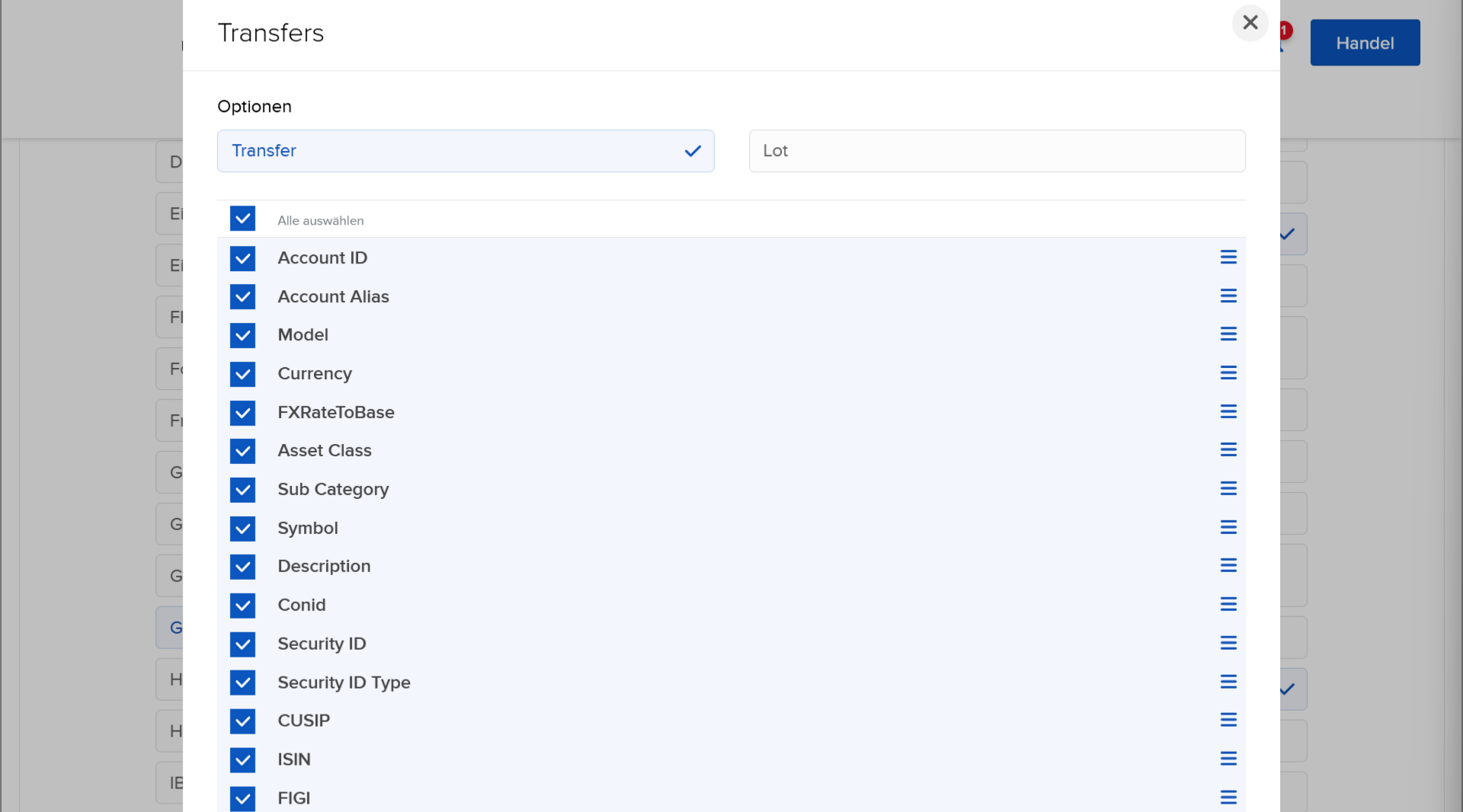The image size is (1463, 812).
Task: Deselect the ISIN checkbox
Action: point(242,760)
